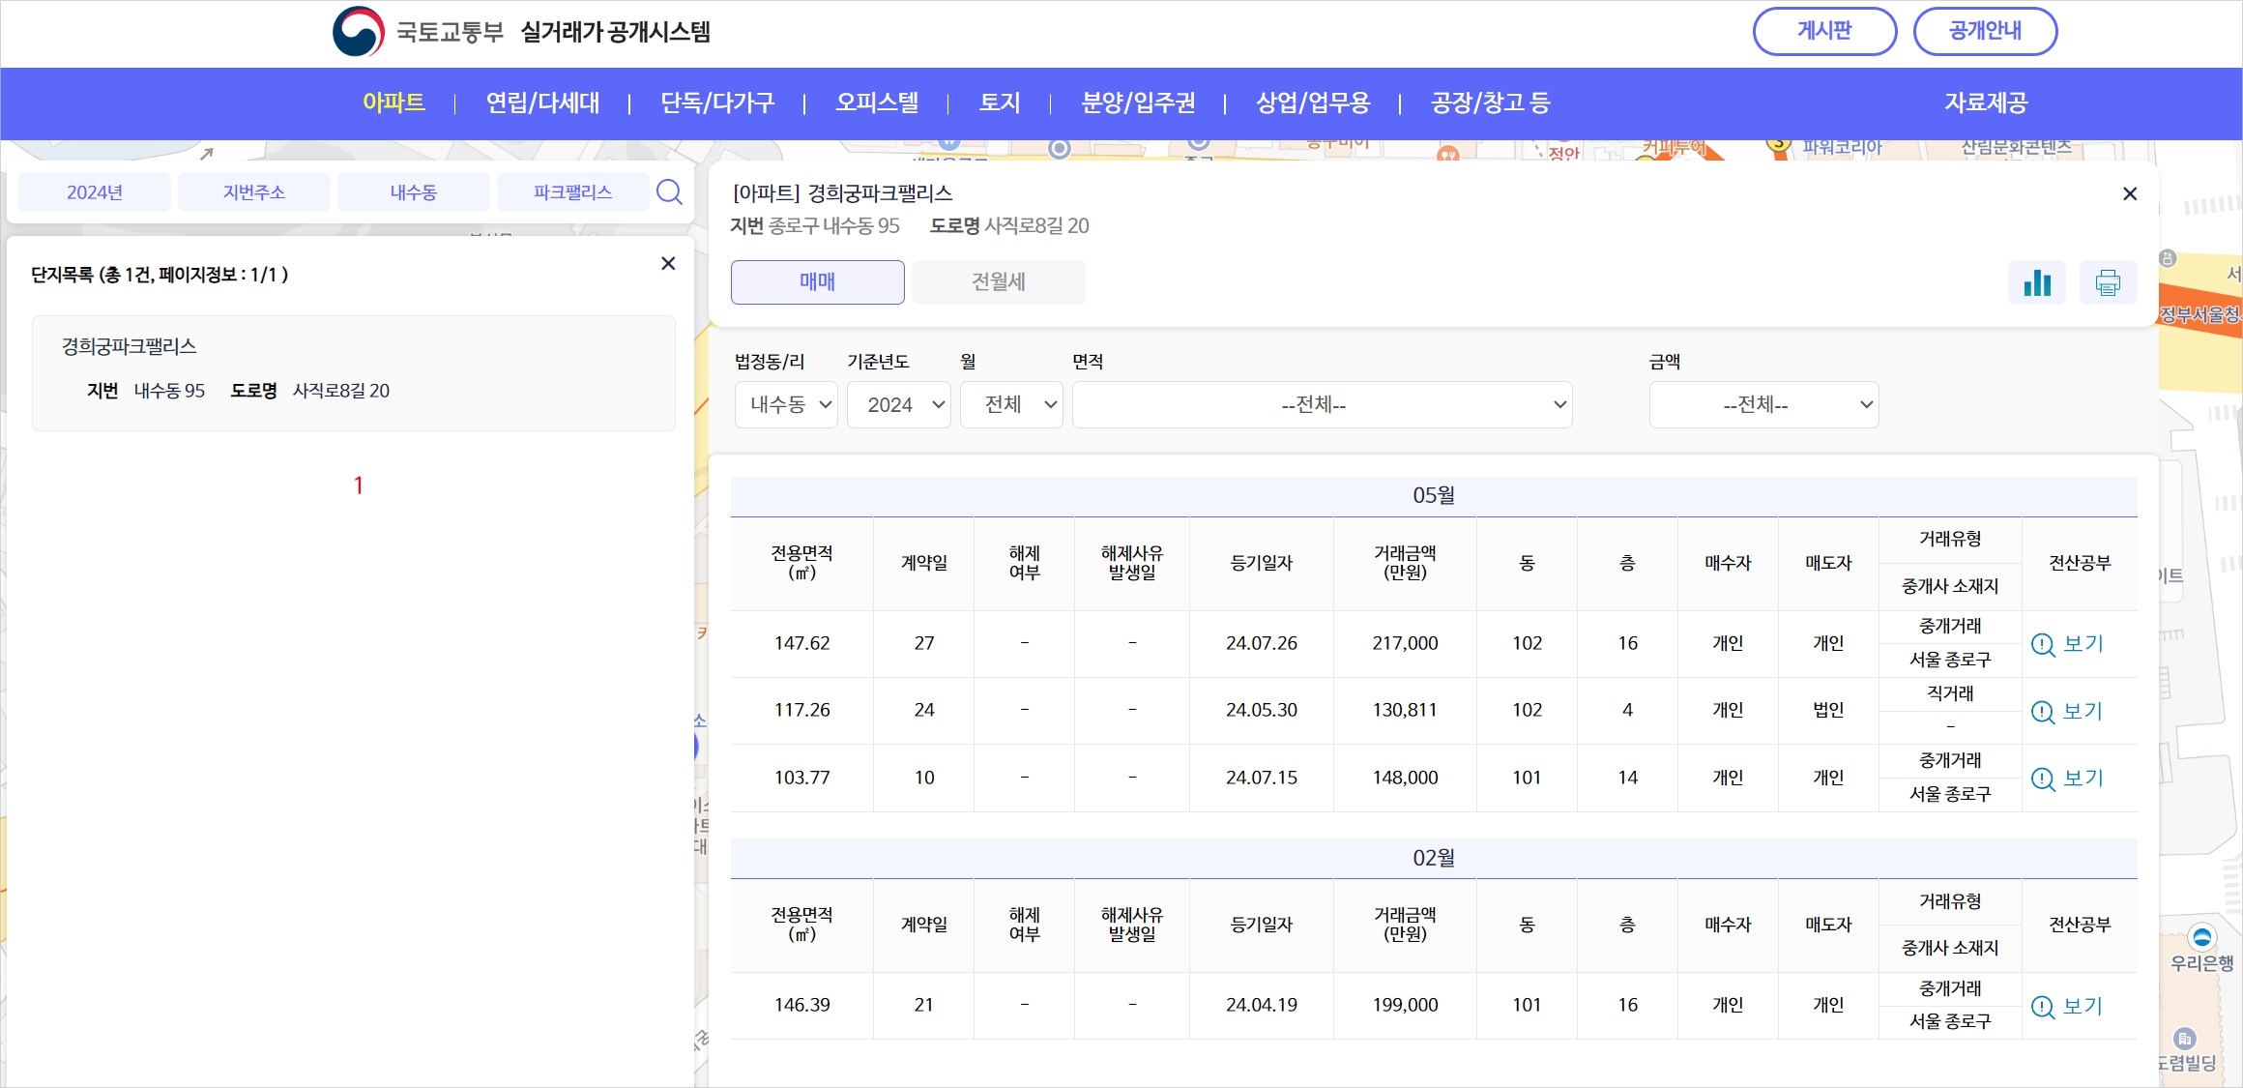Viewport: 2243px width, 1088px height.
Task: Close the 경희궁파크팰리스 detail panel
Action: coord(2130,194)
